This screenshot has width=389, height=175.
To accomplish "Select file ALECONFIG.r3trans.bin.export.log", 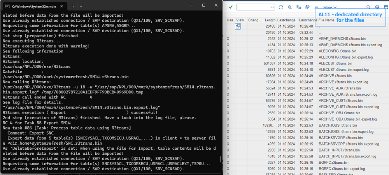I will [x=345, y=57].
